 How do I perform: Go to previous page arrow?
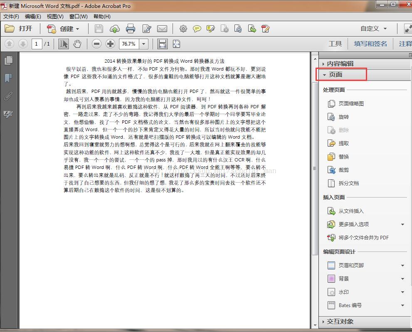[10, 44]
